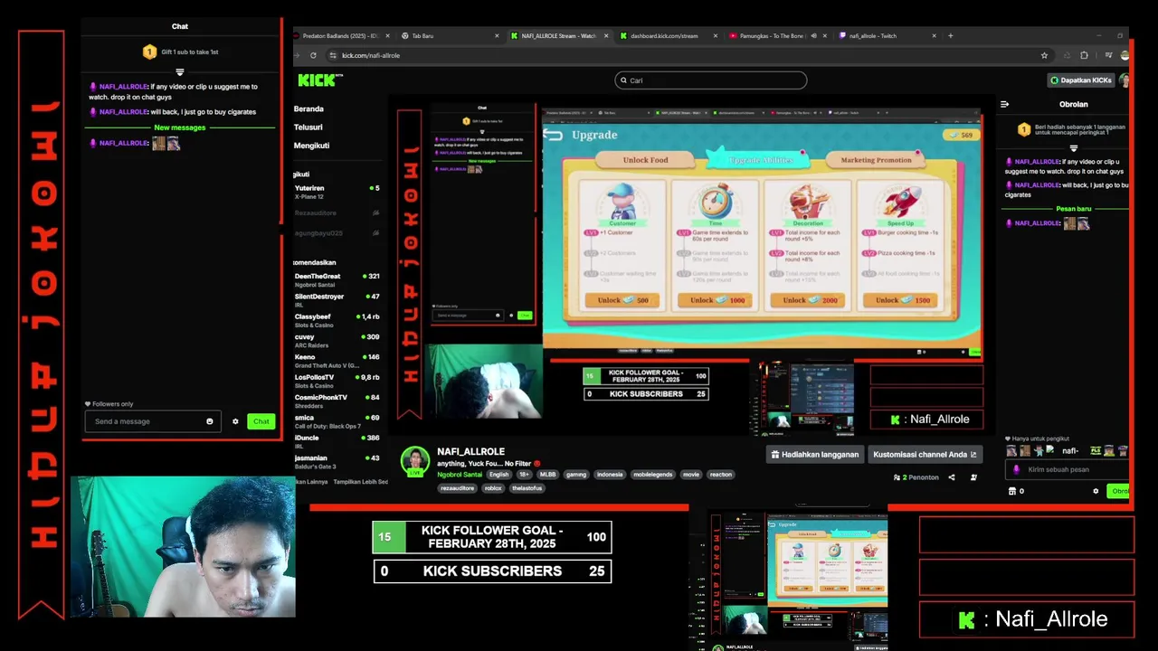Click the Kick user avatar in top-right header
This screenshot has height=651, width=1158.
coord(1125,80)
